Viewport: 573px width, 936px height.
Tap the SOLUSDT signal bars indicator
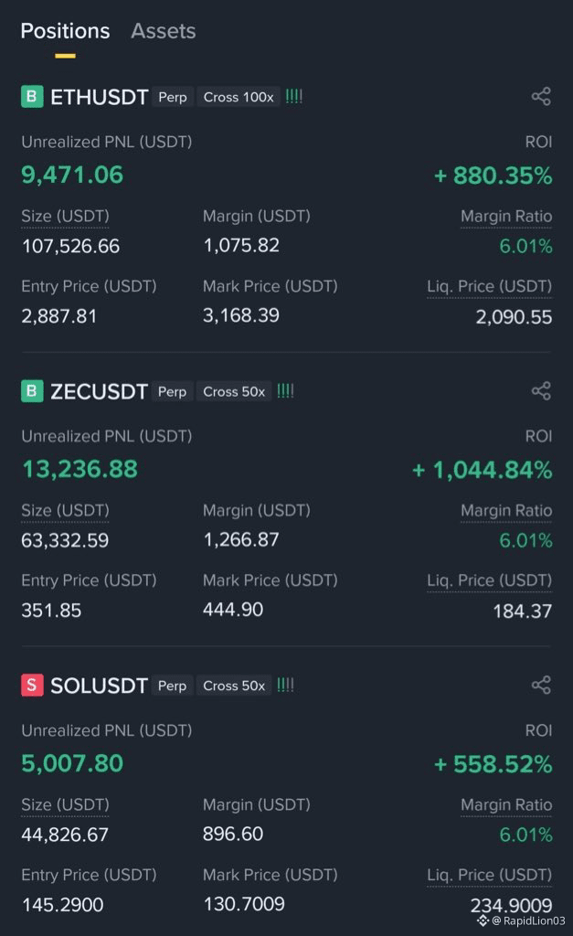click(x=285, y=686)
